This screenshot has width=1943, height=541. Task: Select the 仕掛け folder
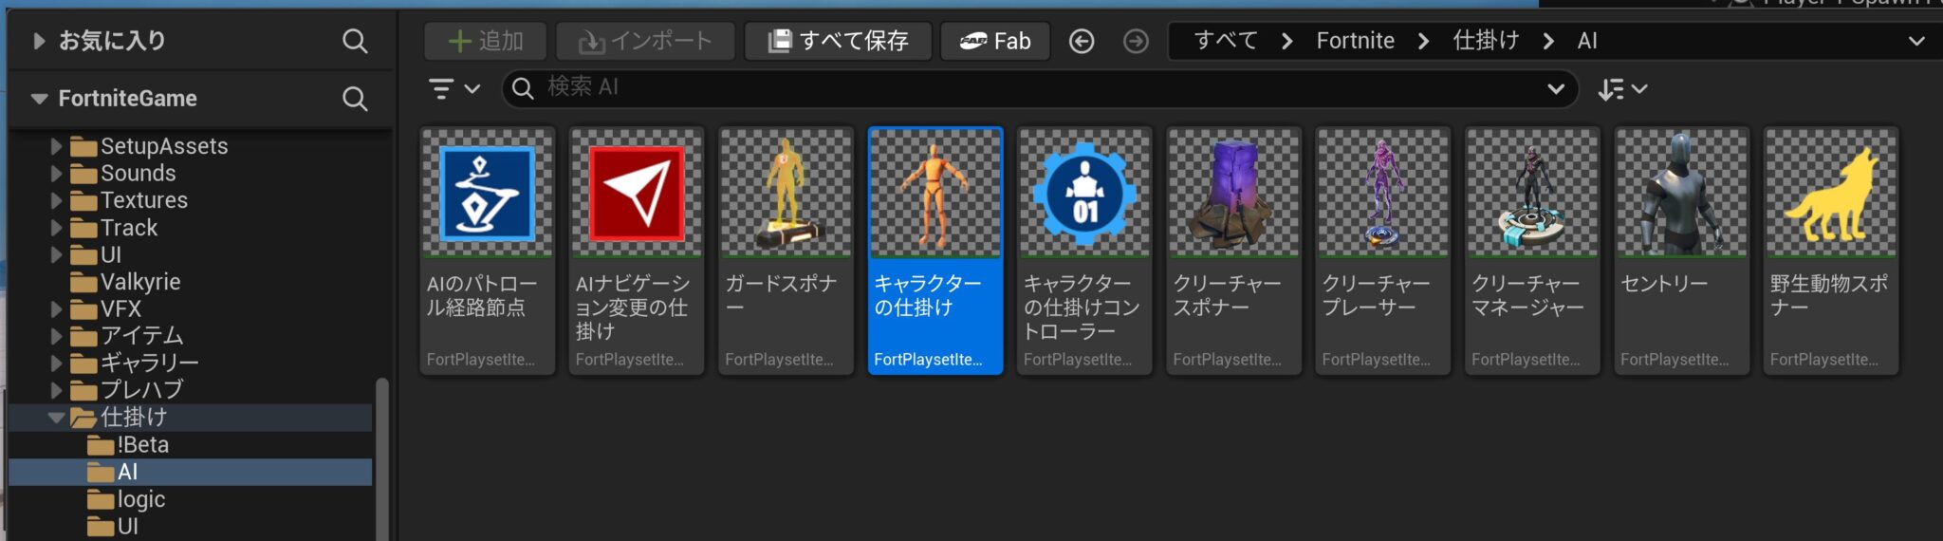(133, 417)
